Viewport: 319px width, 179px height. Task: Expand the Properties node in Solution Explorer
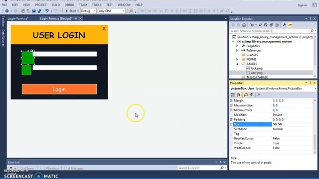(237, 46)
